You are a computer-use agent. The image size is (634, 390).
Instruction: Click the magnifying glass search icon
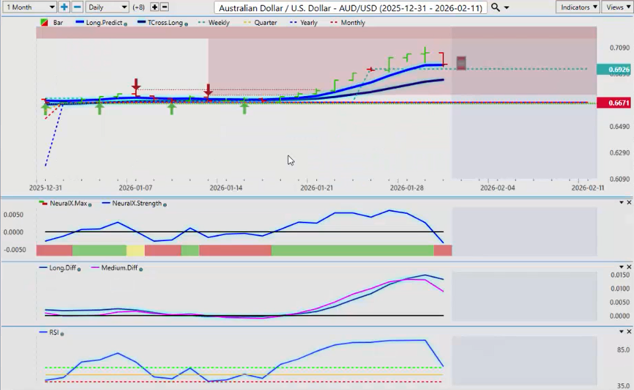tap(496, 7)
